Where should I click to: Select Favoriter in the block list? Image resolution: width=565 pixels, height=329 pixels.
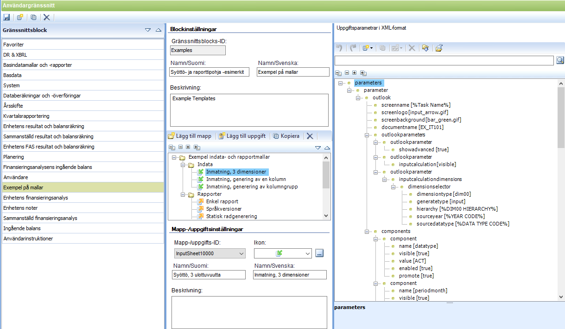tap(83, 45)
